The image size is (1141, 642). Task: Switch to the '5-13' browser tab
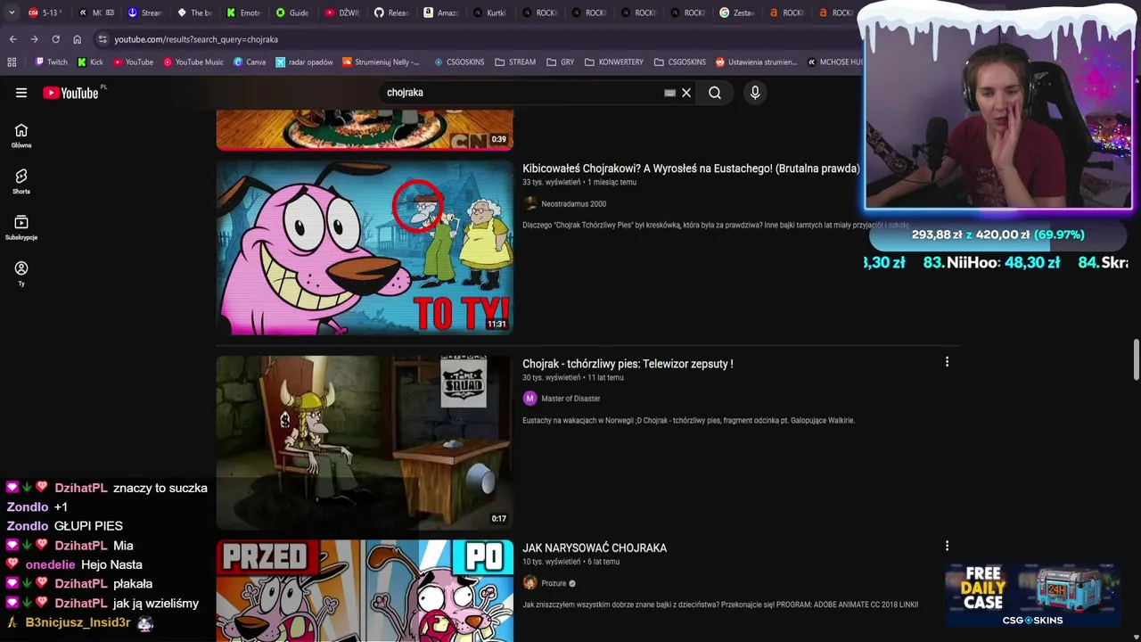(x=45, y=12)
